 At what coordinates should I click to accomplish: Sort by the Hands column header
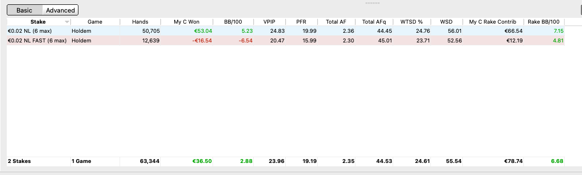[140, 22]
